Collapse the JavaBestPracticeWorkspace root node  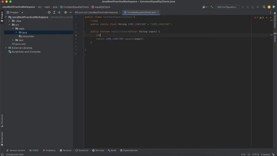pos(6,17)
